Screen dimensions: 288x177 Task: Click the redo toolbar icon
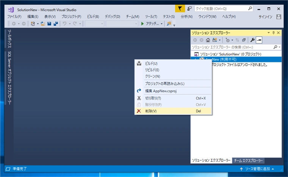coord(75,24)
